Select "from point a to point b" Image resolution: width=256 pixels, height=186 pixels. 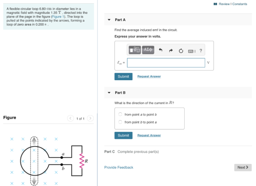[x=120, y=114]
